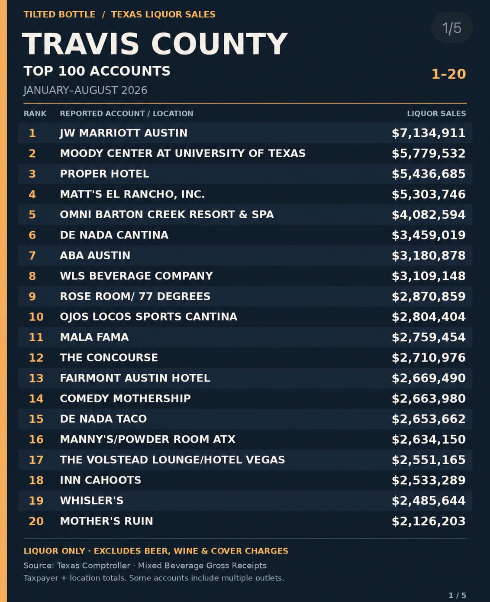Viewport: 490px width, 602px height.
Task: Click the Rank column header
Action: click(x=35, y=113)
